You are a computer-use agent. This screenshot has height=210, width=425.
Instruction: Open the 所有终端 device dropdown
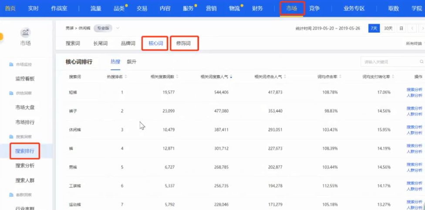click(415, 44)
